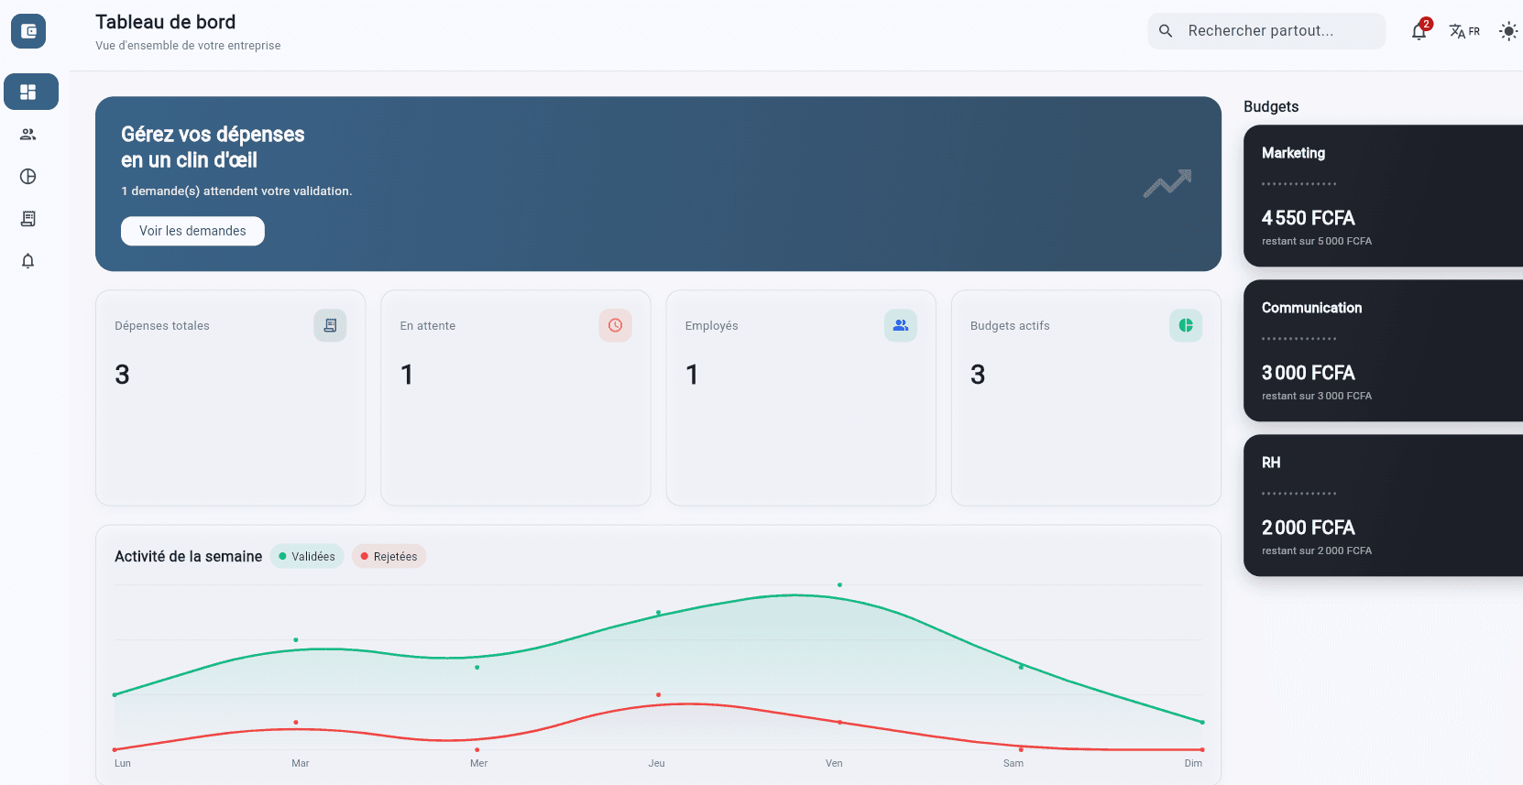This screenshot has width=1523, height=785.
Task: Toggle the Rejetées chart legend chip
Action: pos(389,556)
